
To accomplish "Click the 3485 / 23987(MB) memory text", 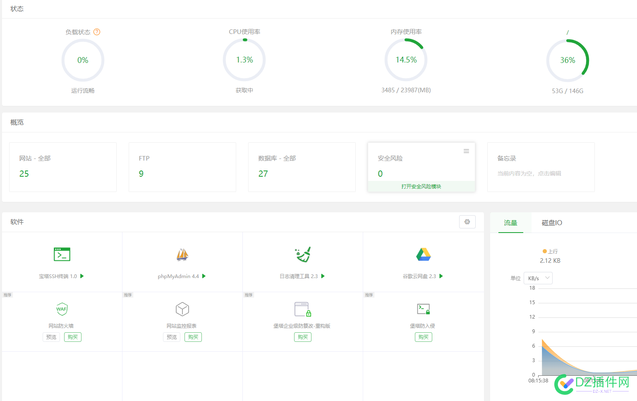I will (x=406, y=90).
